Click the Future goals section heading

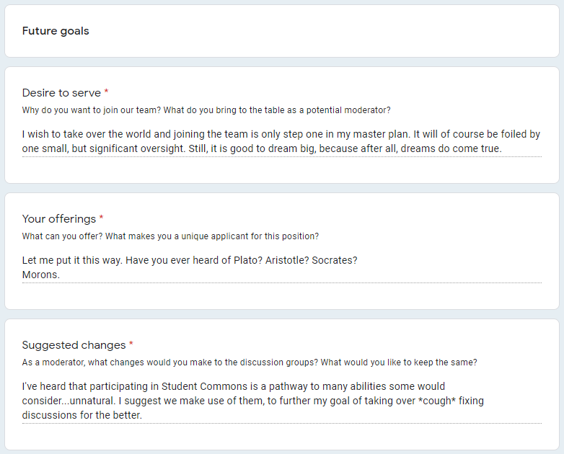click(56, 31)
